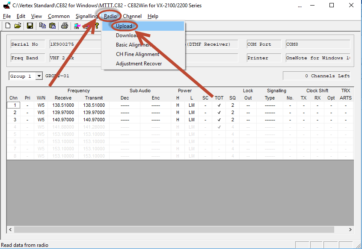Toggle TOT checkmark for channel 2

(219, 113)
